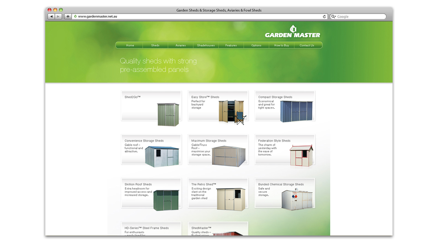
Task: Select the green Shed2Go shed picture
Action: (x=168, y=114)
